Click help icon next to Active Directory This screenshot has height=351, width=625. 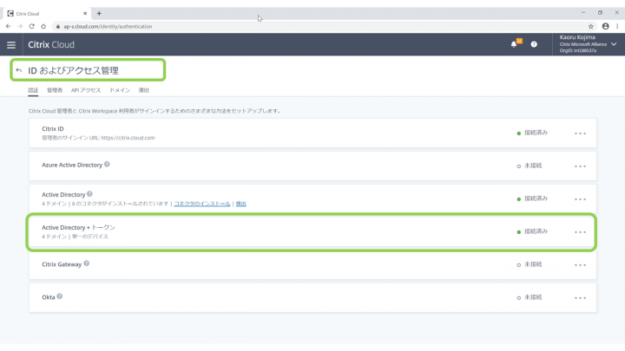click(90, 194)
